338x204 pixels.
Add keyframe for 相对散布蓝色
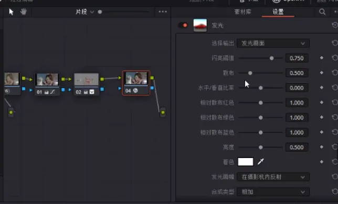[321, 132]
